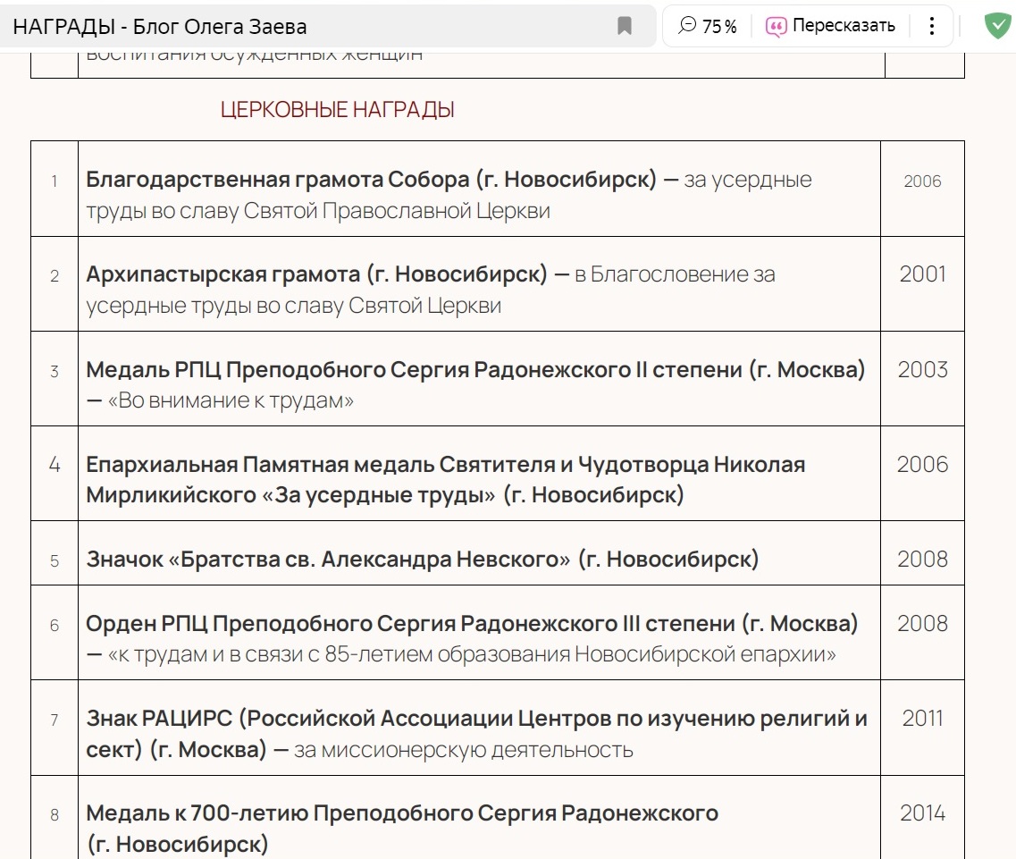
Task: Click the page title НАГРАДЫ - Блог Олега Заева
Action: [160, 27]
